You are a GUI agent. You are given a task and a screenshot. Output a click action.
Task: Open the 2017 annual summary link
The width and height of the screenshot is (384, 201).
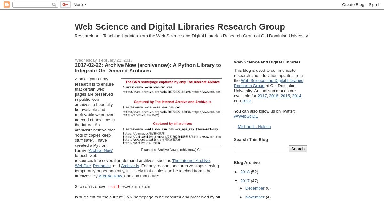click(x=262, y=96)
